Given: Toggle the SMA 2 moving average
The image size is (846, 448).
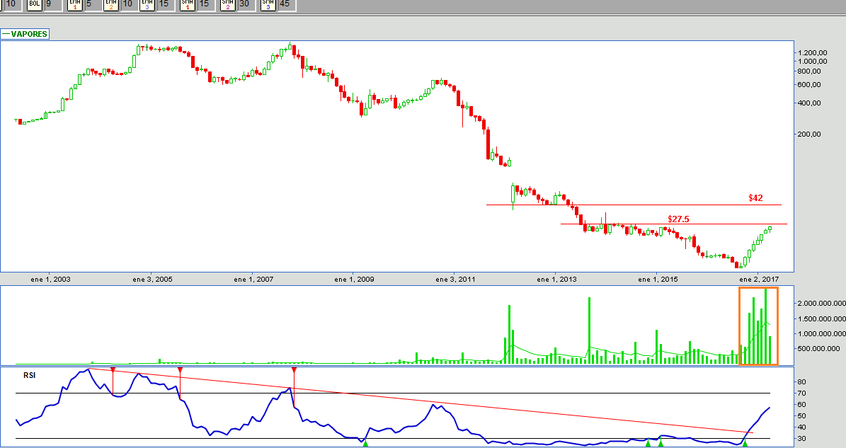Looking at the screenshot, I should [227, 4].
